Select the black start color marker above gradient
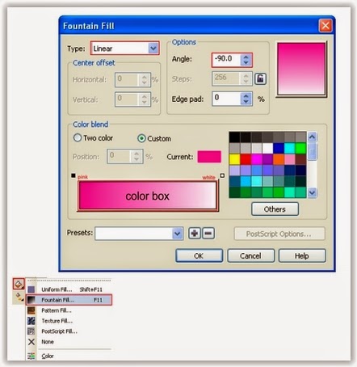Screen dimensions: 357x367 tap(73, 175)
